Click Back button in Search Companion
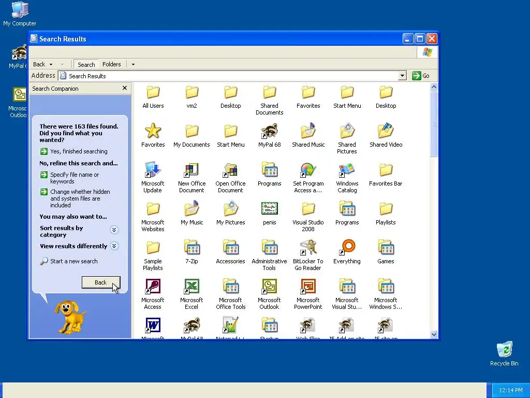Viewport: 530px width, 398px height. click(101, 282)
